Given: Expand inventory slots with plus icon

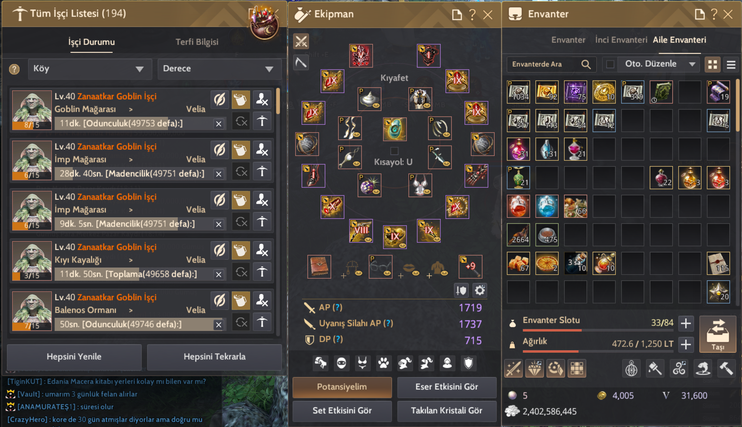Looking at the screenshot, I should [686, 323].
